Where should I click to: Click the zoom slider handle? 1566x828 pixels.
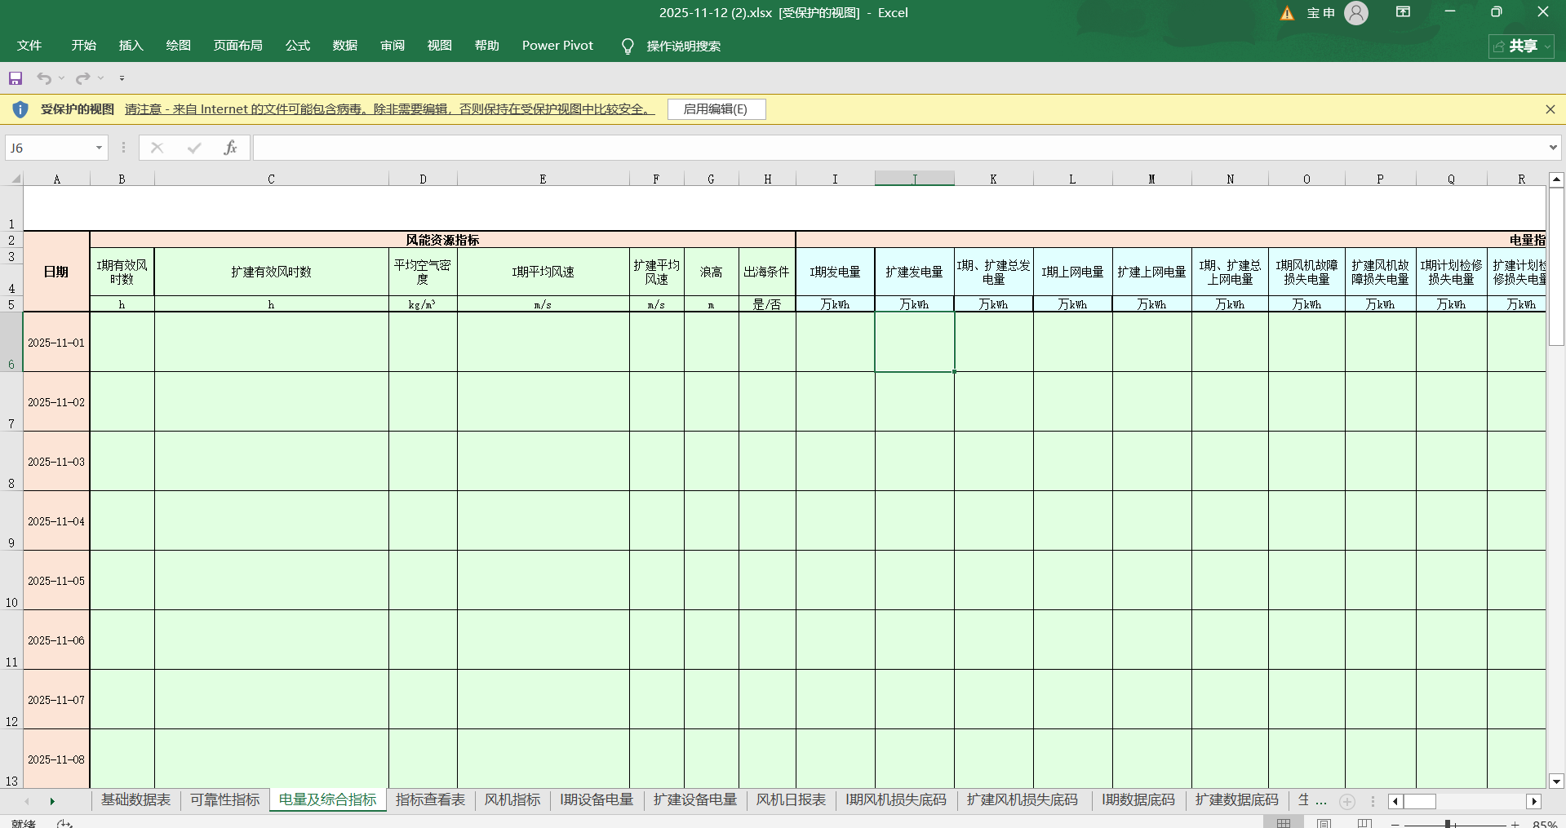pyautogui.click(x=1448, y=824)
